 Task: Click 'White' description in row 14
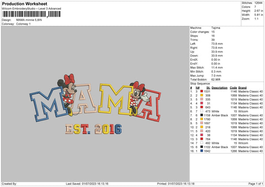coord(216,143)
